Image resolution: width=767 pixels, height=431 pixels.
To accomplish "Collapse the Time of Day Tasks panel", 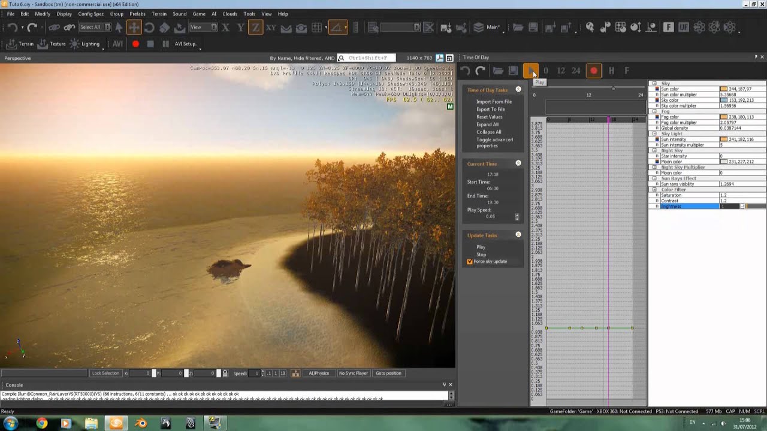I will [x=518, y=90].
